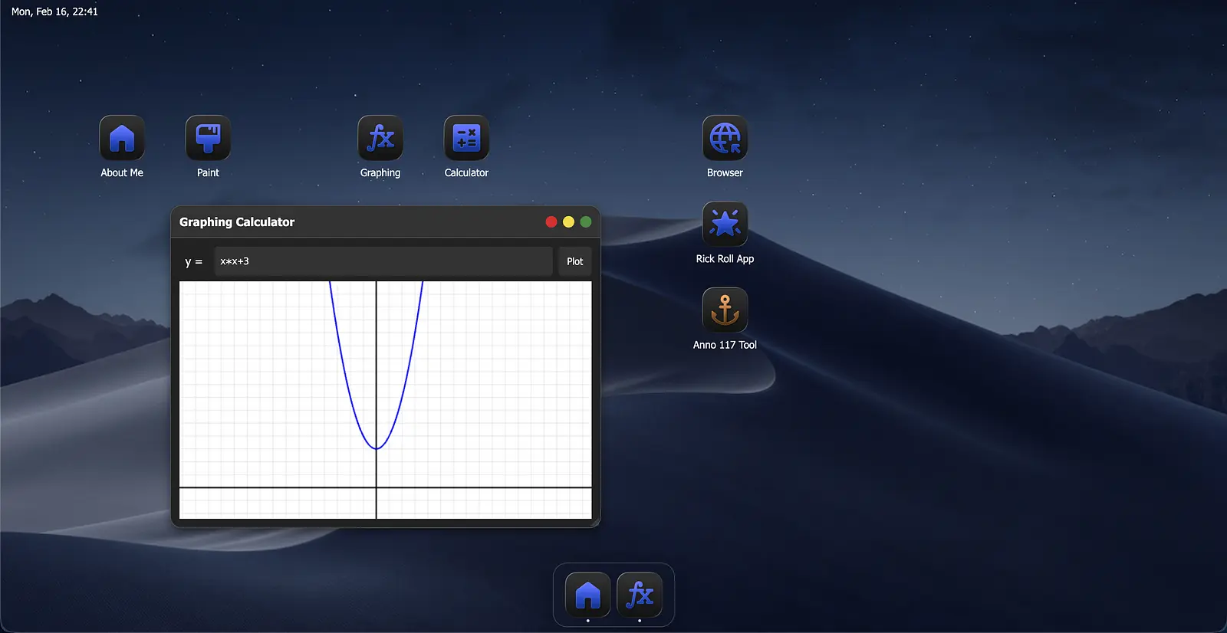Open the About Me desktop icon
The image size is (1227, 633).
(122, 139)
